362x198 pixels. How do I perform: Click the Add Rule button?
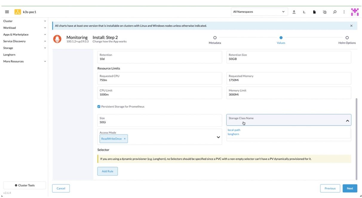click(108, 171)
